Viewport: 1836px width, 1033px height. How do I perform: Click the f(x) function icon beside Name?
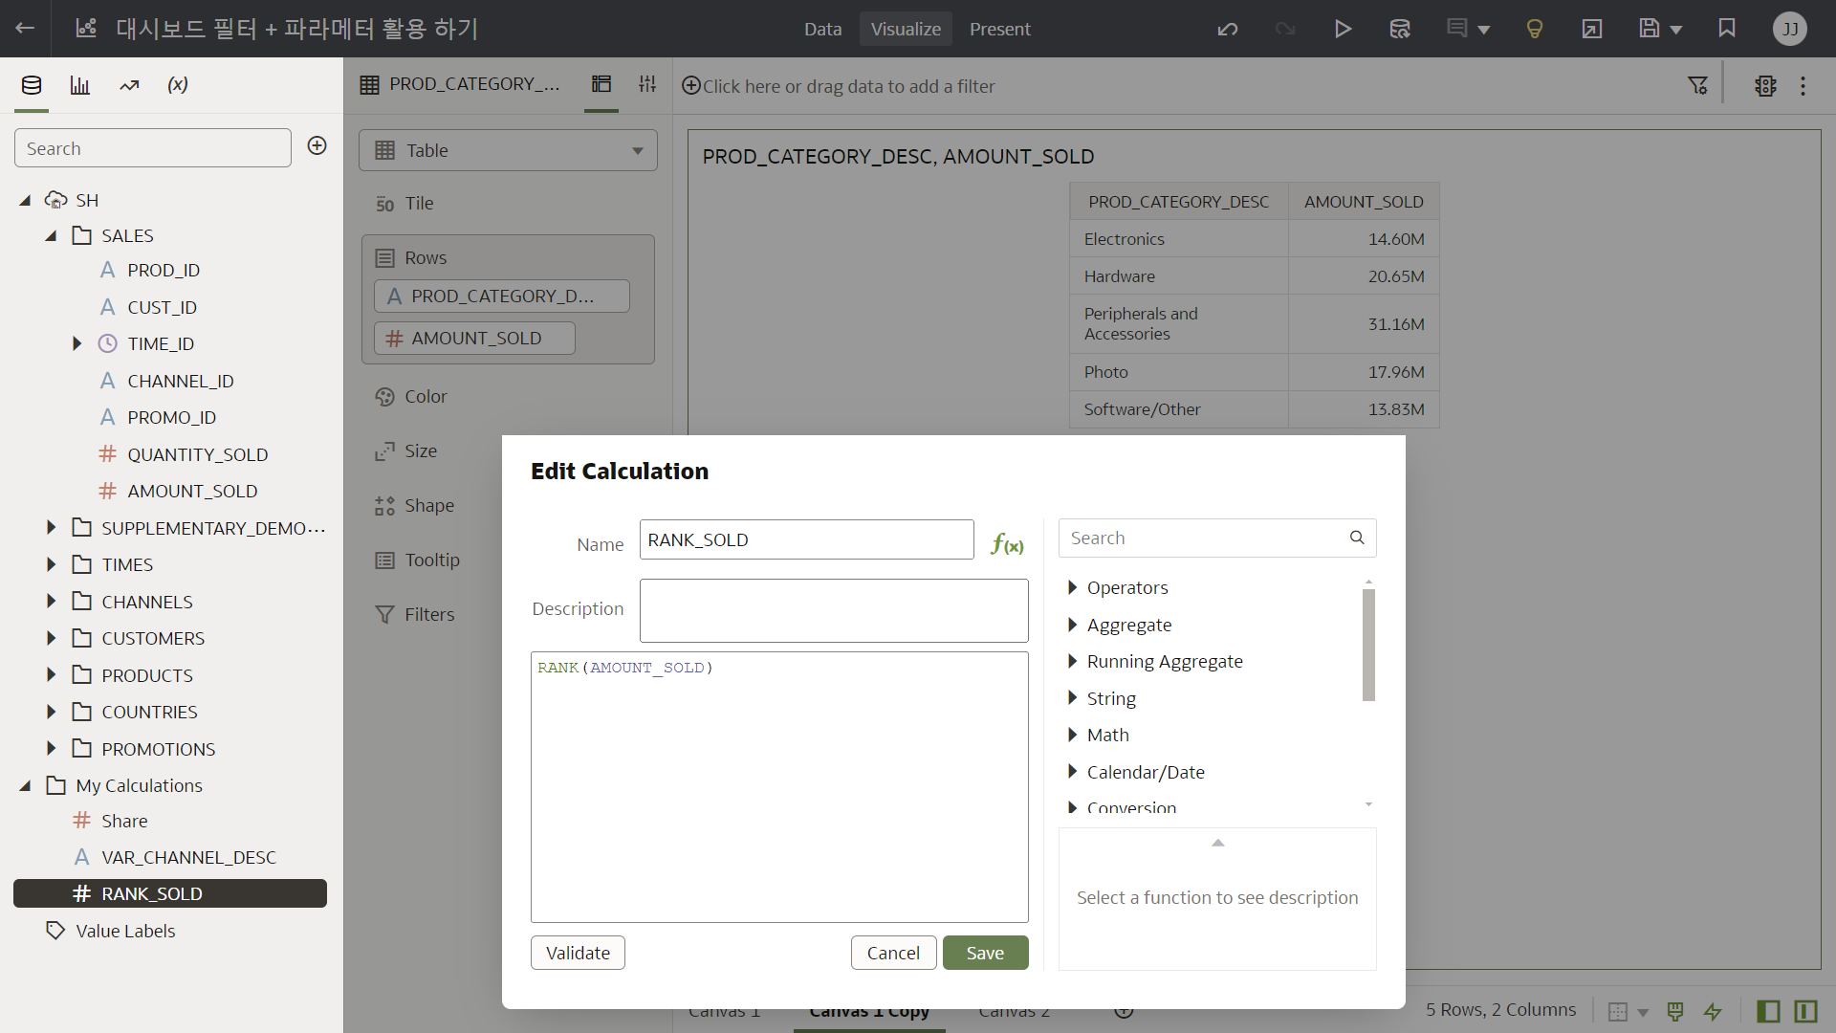tap(1007, 544)
